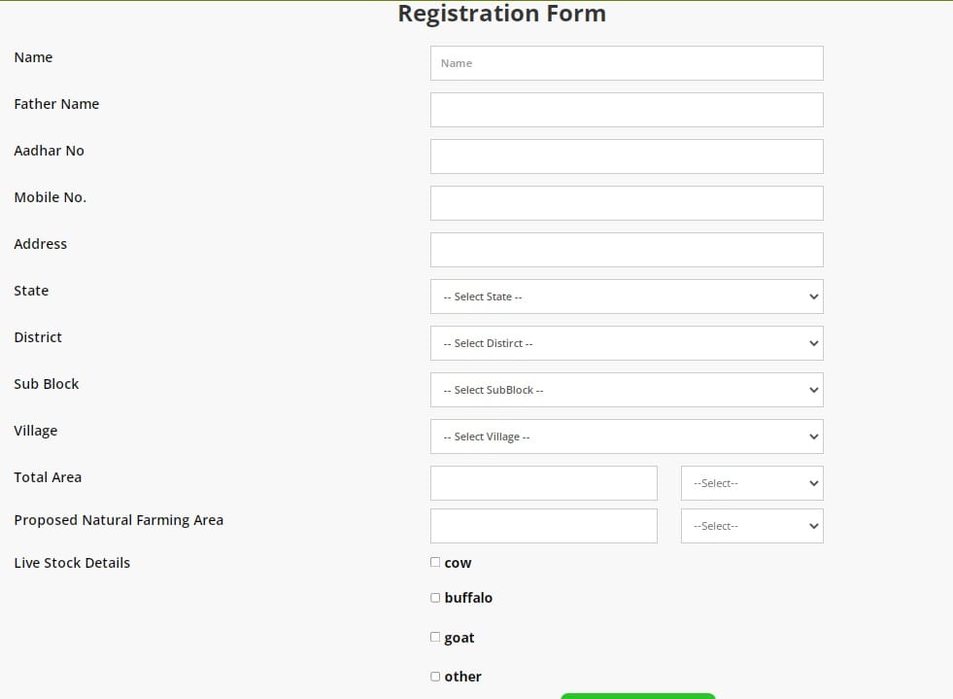Click the State dropdown arrow
The image size is (953, 699).
814,297
